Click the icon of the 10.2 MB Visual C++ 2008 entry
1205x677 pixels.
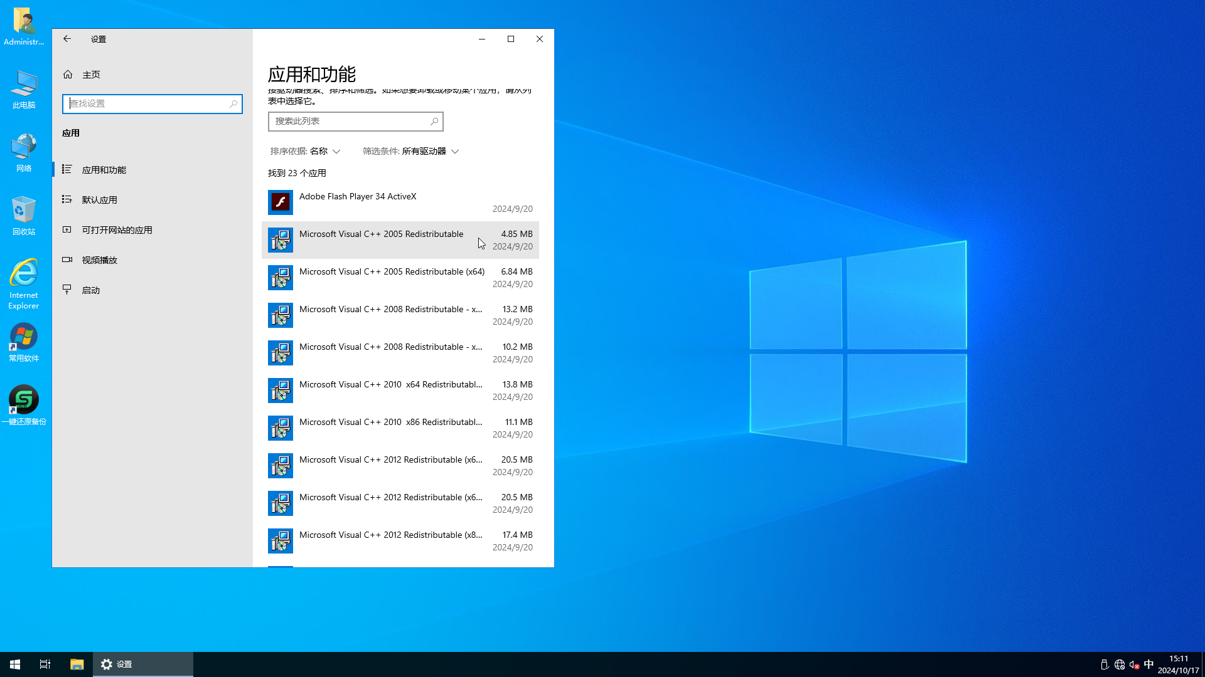tap(281, 353)
